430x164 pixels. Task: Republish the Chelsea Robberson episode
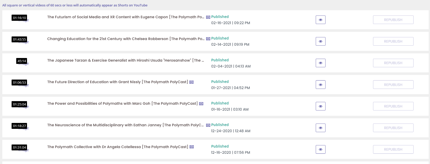click(393, 41)
